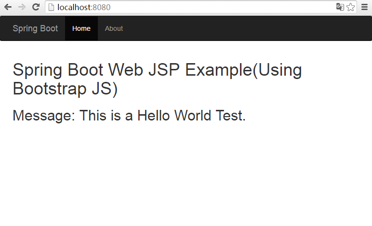Reload the page with the refresh icon
Image resolution: width=372 pixels, height=226 pixels.
(x=36, y=7)
